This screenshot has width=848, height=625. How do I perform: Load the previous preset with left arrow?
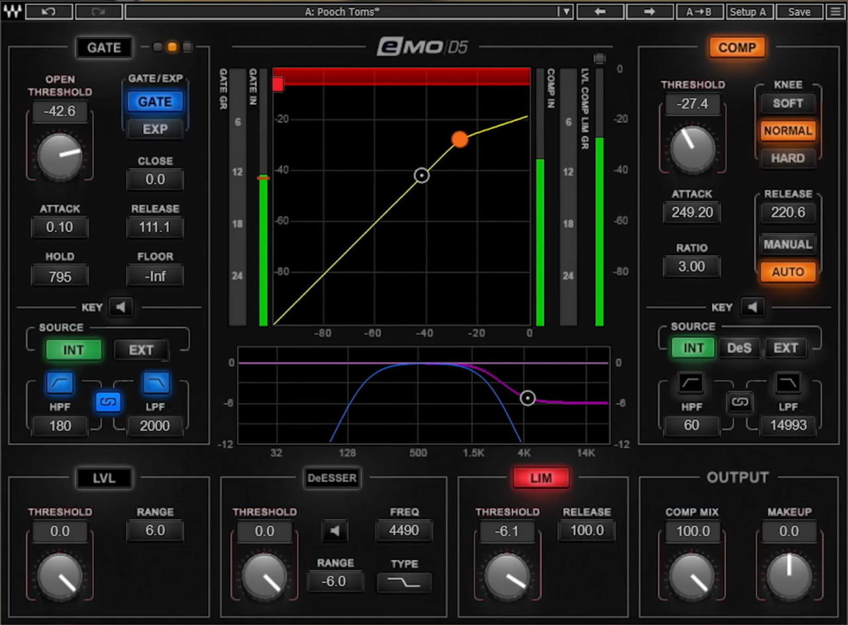pos(600,11)
